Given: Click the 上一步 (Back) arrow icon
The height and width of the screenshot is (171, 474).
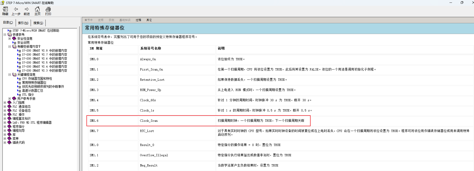Looking at the screenshot, I should tap(16, 9).
